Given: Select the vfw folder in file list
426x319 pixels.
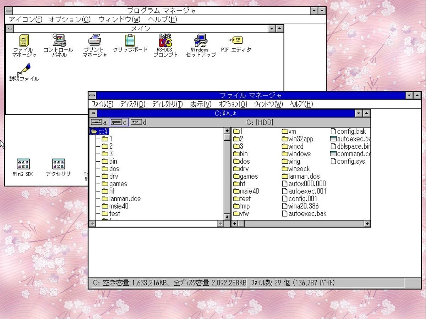Looking at the screenshot, I should coord(241,213).
